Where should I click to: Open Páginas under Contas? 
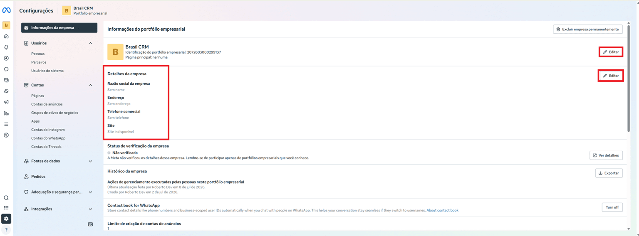pyautogui.click(x=37, y=96)
